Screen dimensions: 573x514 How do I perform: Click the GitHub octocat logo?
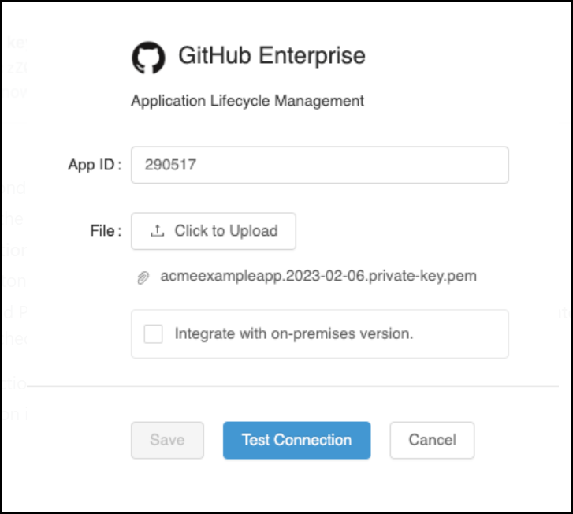(148, 58)
